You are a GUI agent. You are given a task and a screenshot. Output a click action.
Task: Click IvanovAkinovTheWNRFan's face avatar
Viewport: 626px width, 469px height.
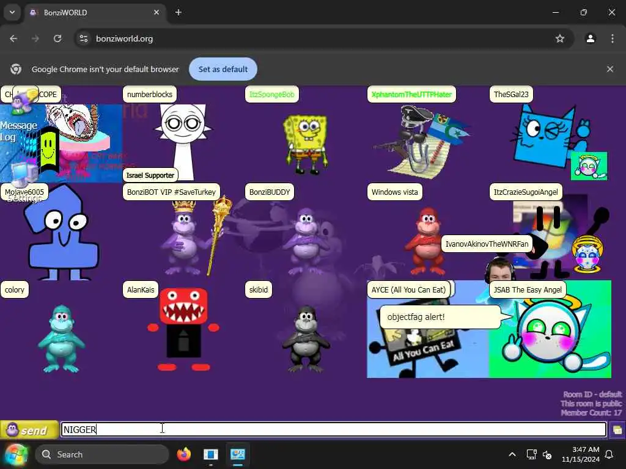tap(500, 269)
